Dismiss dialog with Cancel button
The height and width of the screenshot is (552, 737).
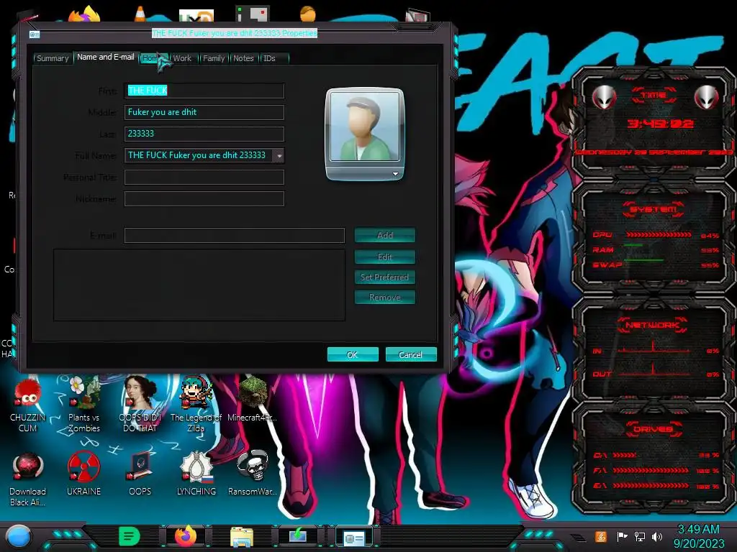411,355
